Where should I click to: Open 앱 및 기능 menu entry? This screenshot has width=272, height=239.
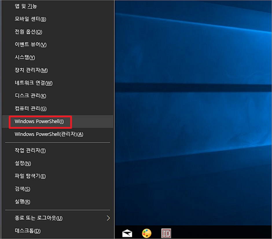tap(57, 6)
